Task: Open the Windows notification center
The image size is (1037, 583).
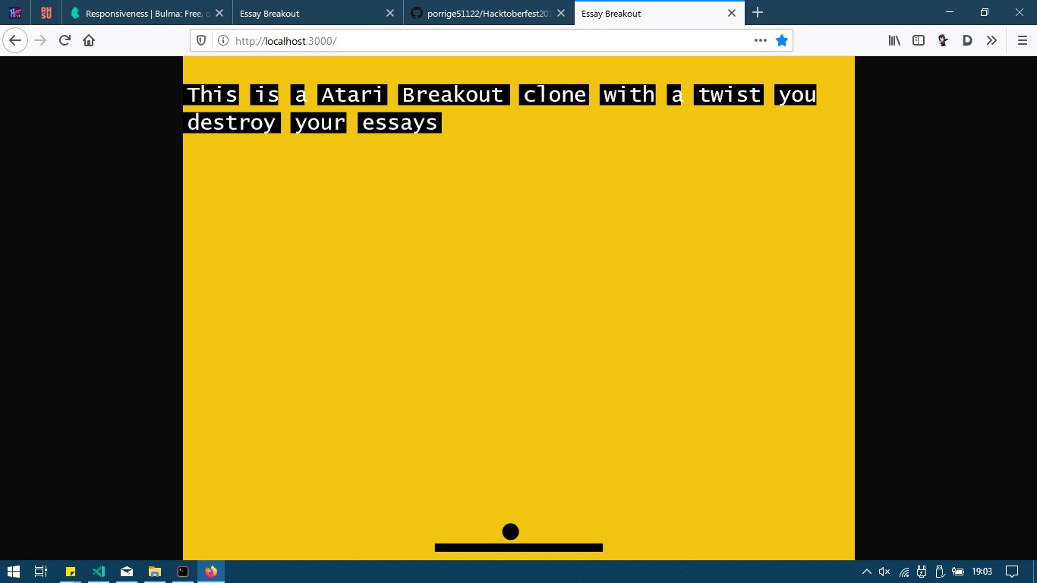Action: (x=1012, y=572)
